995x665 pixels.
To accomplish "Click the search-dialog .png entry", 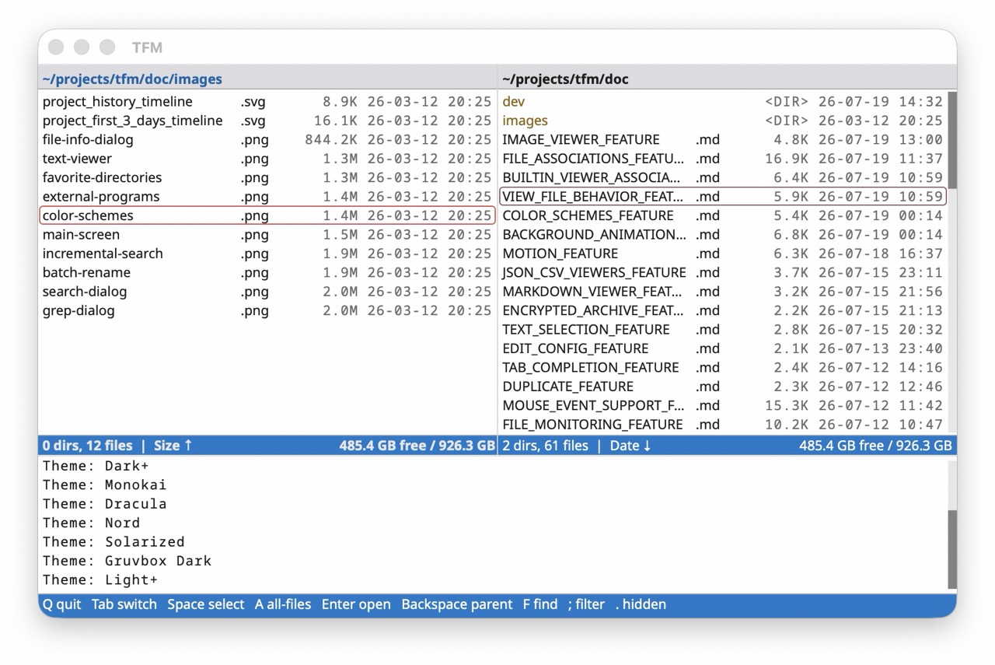I will [267, 292].
